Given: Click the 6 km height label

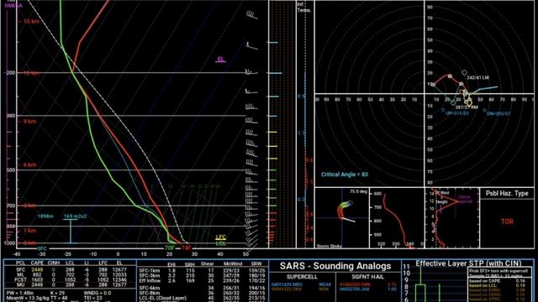Looking at the screenshot, I should pos(30,164).
